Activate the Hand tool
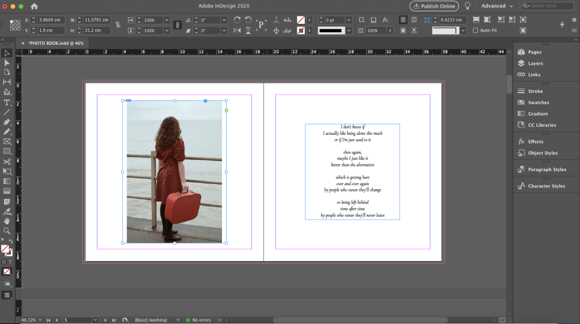This screenshot has width=580, height=324. (7, 220)
